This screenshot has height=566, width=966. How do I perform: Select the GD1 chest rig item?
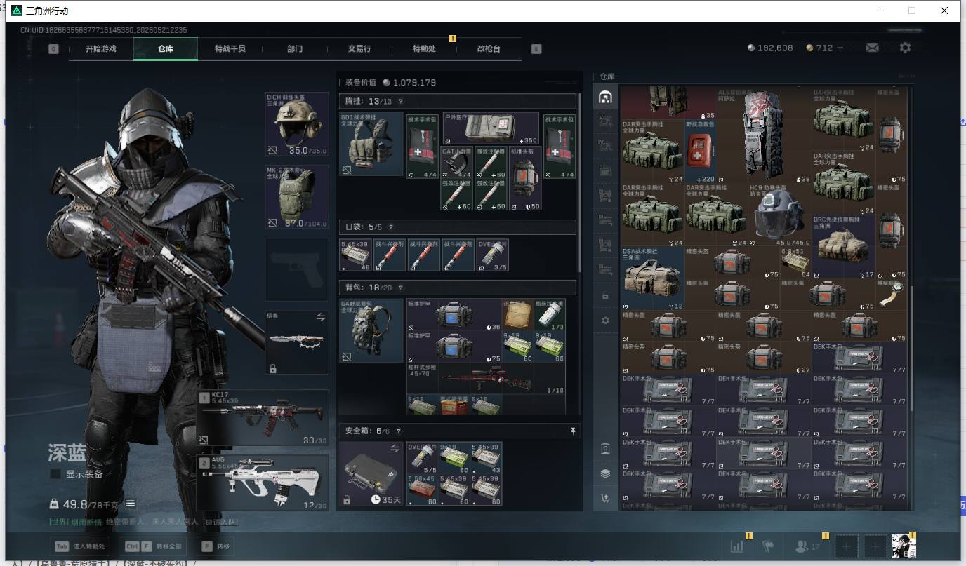pyautogui.click(x=371, y=144)
